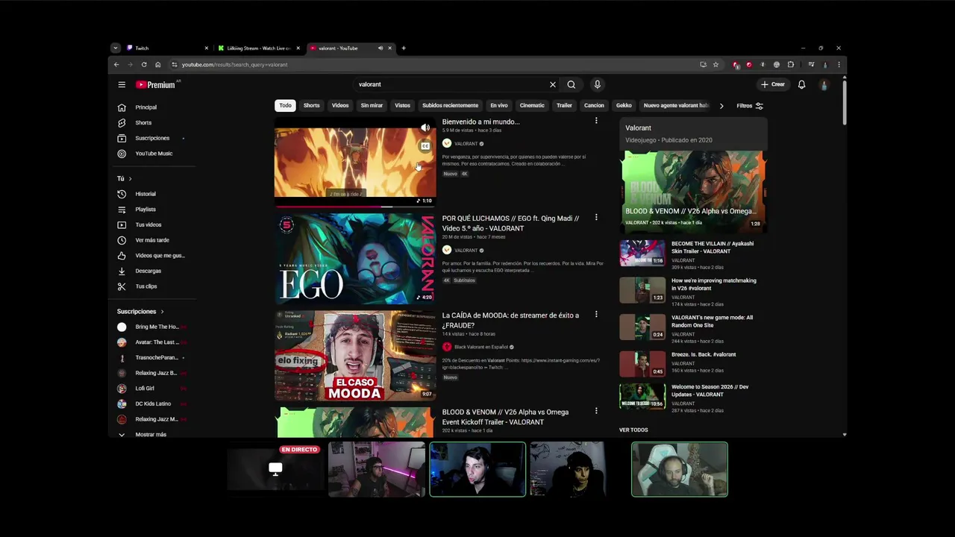Go back with the browser back arrow
The height and width of the screenshot is (537, 955).
pyautogui.click(x=116, y=64)
